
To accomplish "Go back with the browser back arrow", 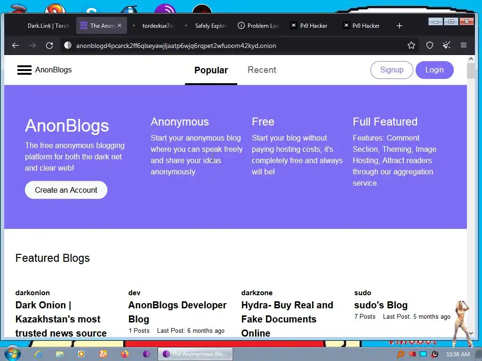I will tap(16, 46).
